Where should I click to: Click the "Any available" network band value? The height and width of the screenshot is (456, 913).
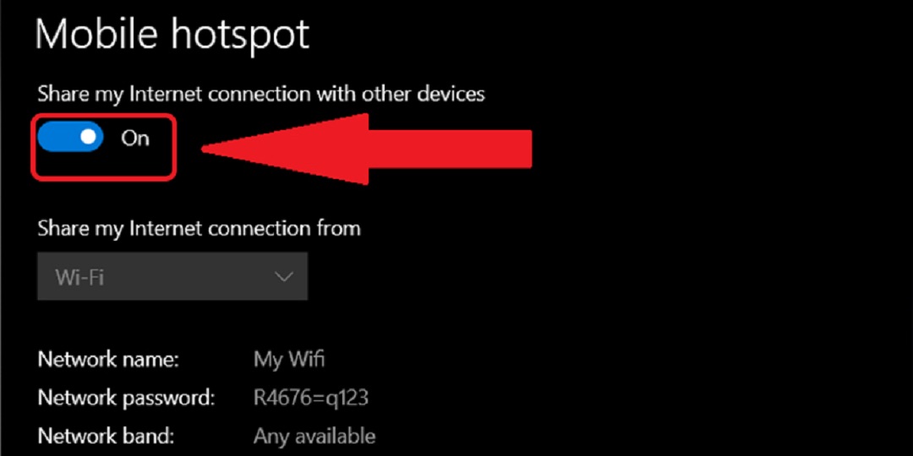[x=314, y=436]
